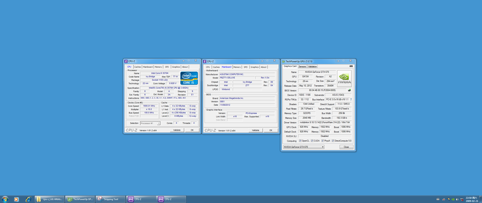The height and width of the screenshot is (203, 482).
Task: Click Validate in the CPU-Z processor window
Action: pyautogui.click(x=177, y=130)
